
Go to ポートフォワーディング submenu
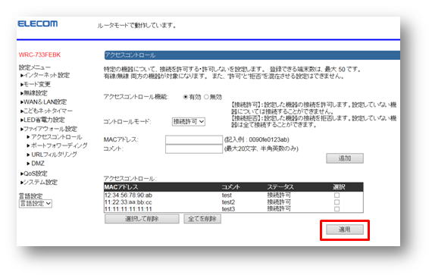tap(57, 145)
